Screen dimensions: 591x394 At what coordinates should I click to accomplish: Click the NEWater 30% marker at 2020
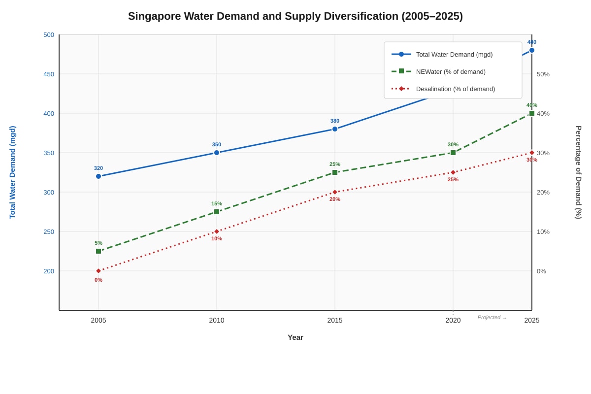(x=453, y=153)
